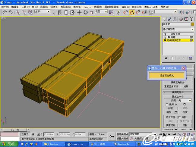Toggle the Percent Snap icon

point(138,12)
